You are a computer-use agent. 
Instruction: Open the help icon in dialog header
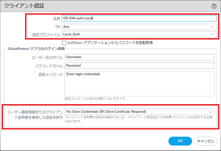[x=214, y=6]
